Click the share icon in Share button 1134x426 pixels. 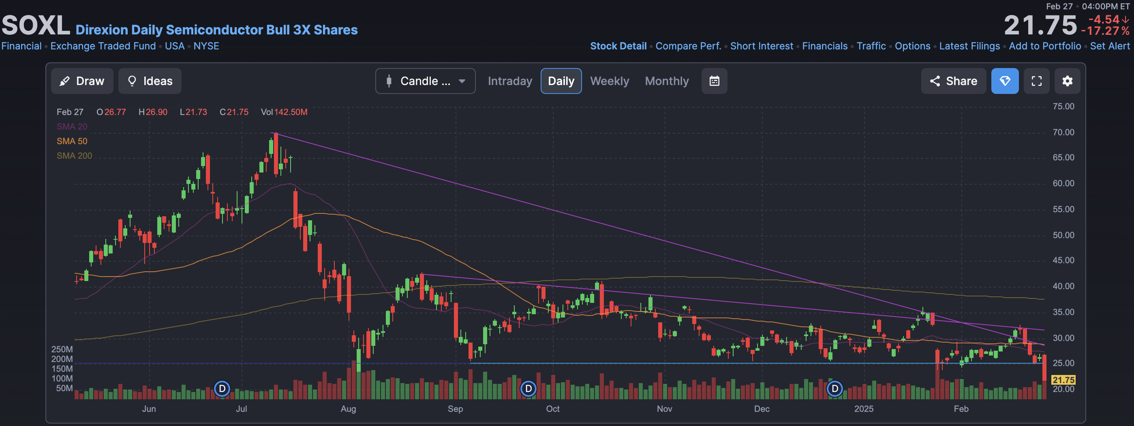[x=935, y=81]
